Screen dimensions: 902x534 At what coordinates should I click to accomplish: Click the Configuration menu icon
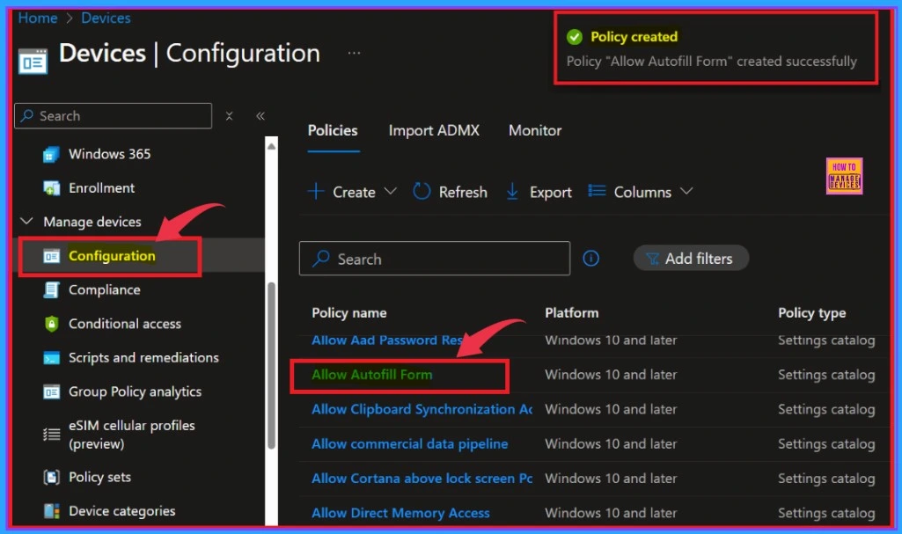pyautogui.click(x=51, y=256)
